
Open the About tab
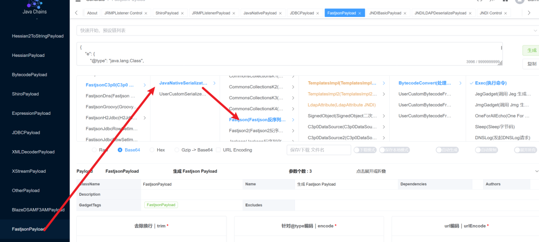(92, 13)
